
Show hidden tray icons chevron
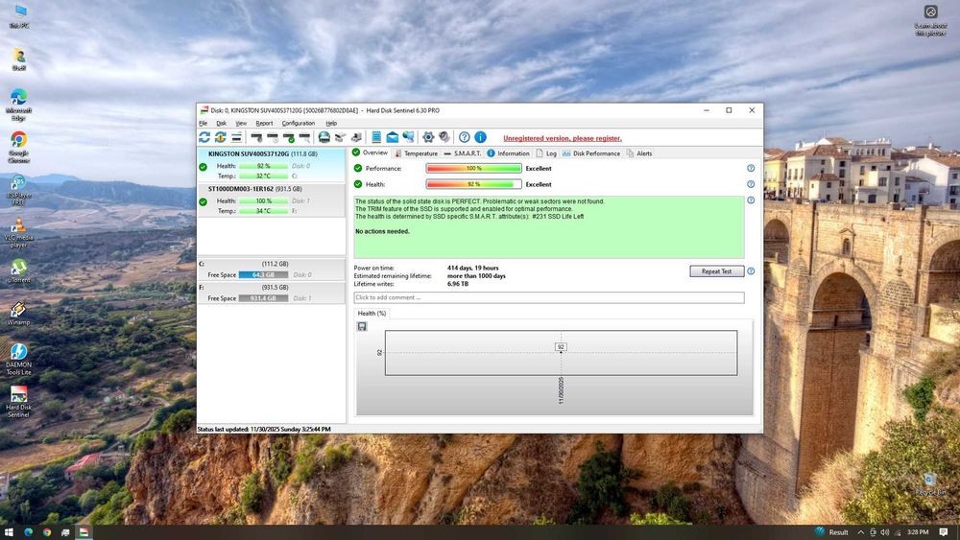pyautogui.click(x=860, y=532)
